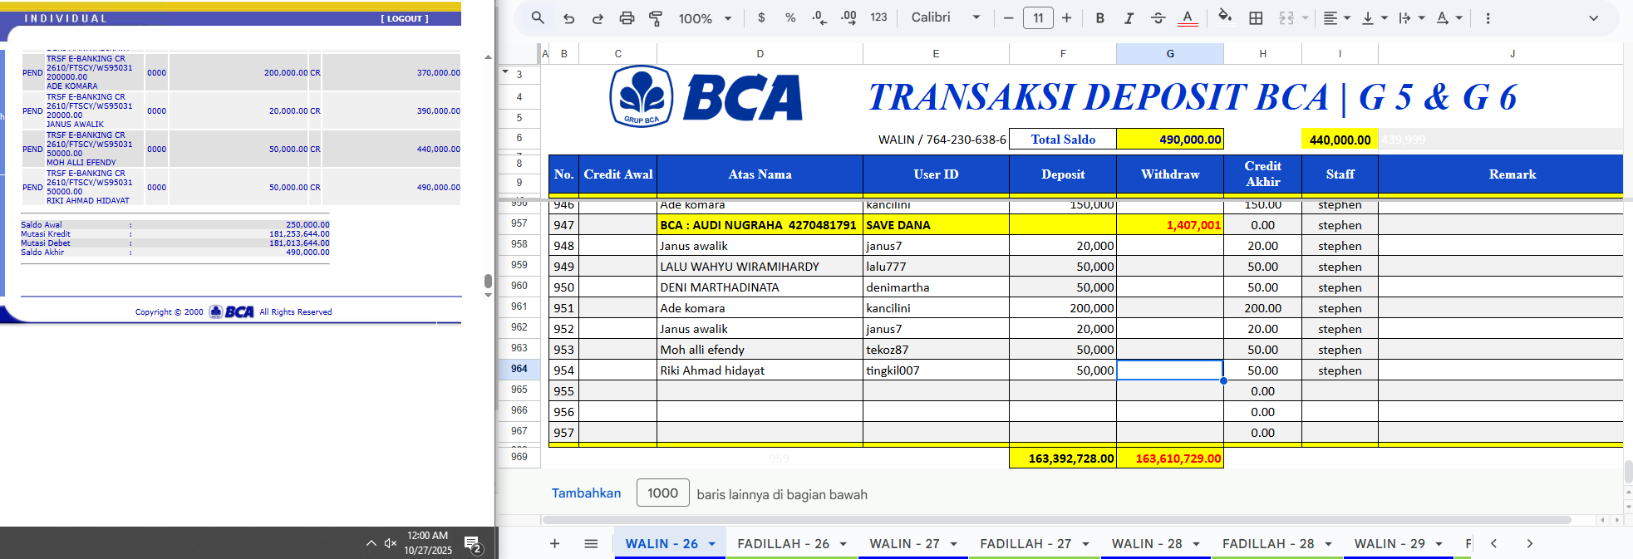Switch to FADILLAH - 28 sheet tab
This screenshot has height=559, width=1633.
1268,543
